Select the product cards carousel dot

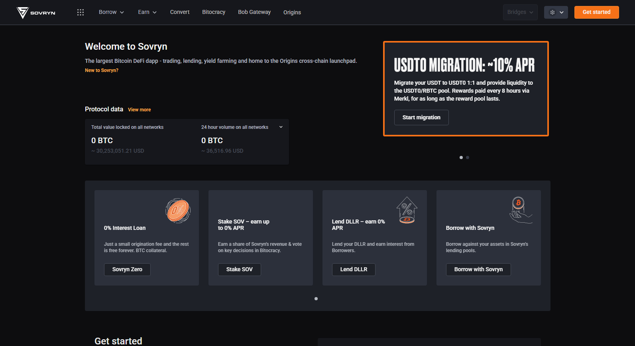pos(316,299)
